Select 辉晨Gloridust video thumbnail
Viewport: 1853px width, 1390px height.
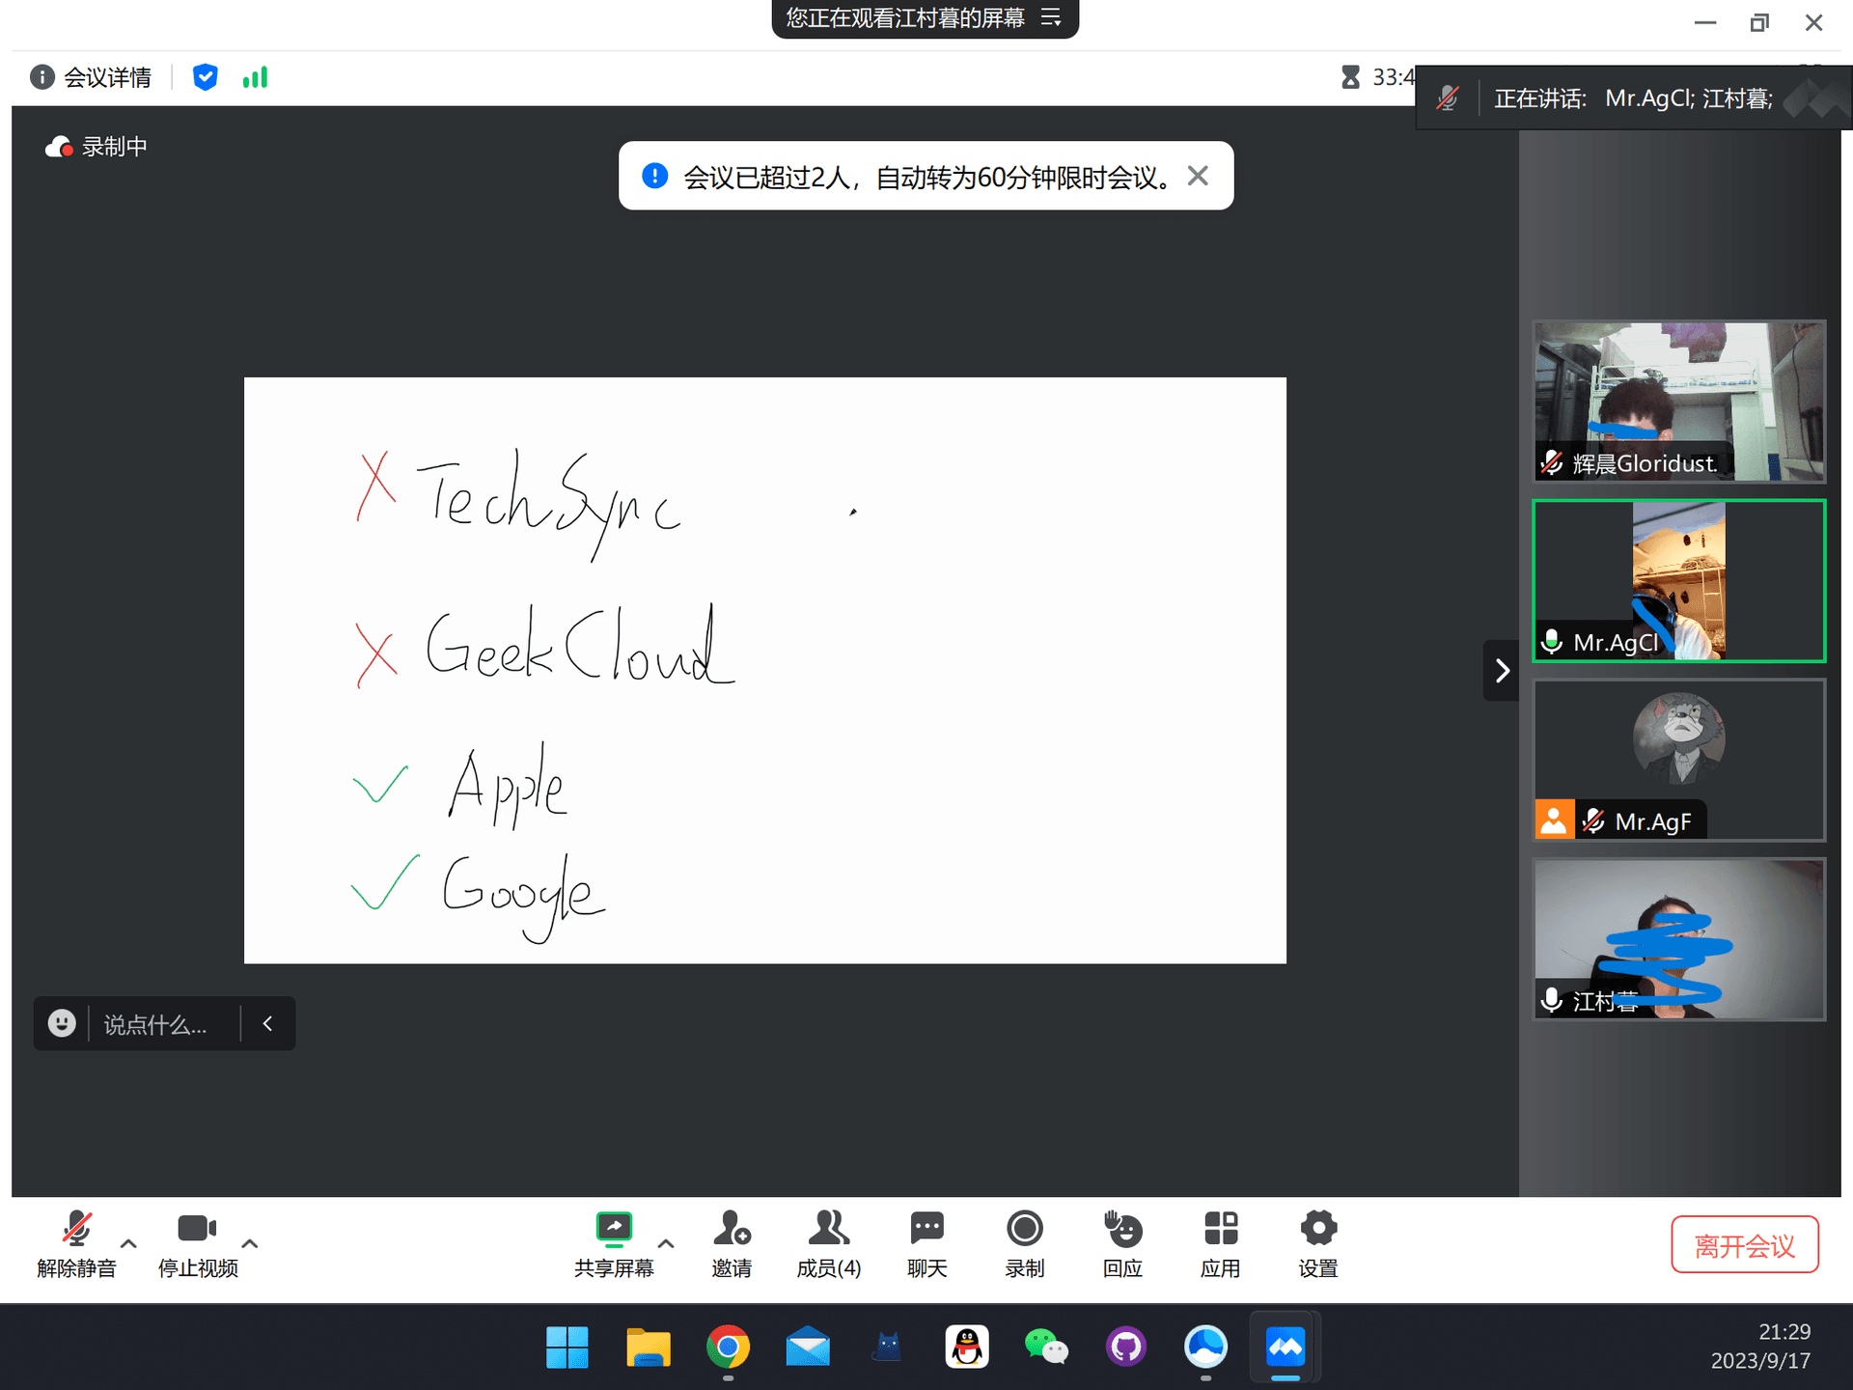[1679, 401]
